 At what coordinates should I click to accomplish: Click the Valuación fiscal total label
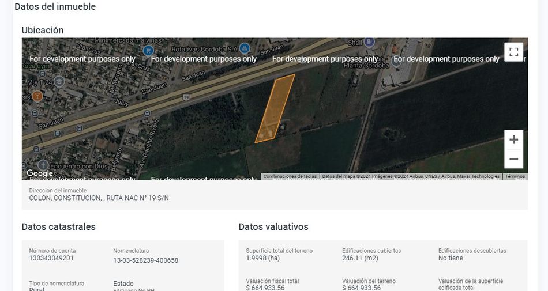click(273, 281)
